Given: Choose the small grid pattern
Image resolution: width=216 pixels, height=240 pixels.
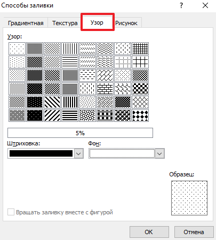Looking at the screenshot, I should (x=140, y=49).
